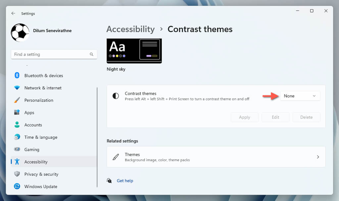Viewport: 339px width, 201px height.
Task: Click the Accounts person icon
Action: tap(17, 125)
